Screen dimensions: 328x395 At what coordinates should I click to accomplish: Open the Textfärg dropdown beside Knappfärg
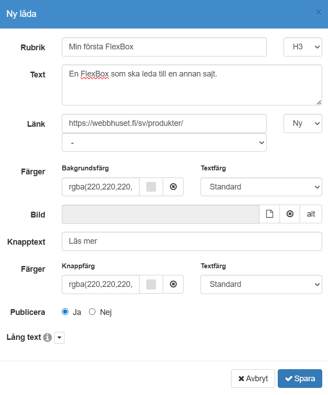pos(261,284)
